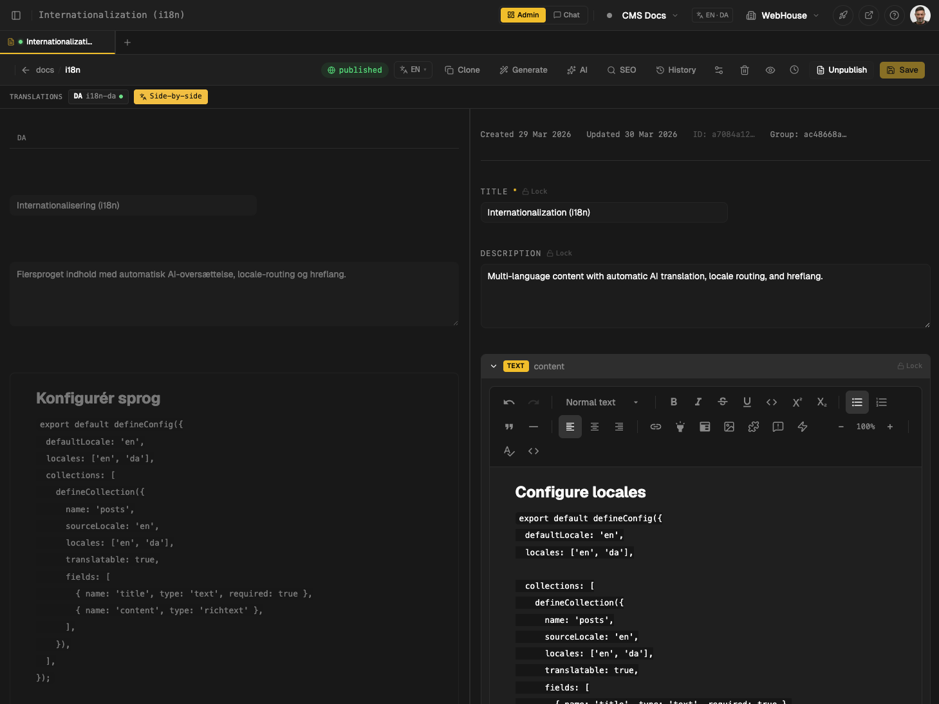Switch to the DA i18n-da translation tab
The width and height of the screenshot is (939, 704).
pyautogui.click(x=98, y=97)
